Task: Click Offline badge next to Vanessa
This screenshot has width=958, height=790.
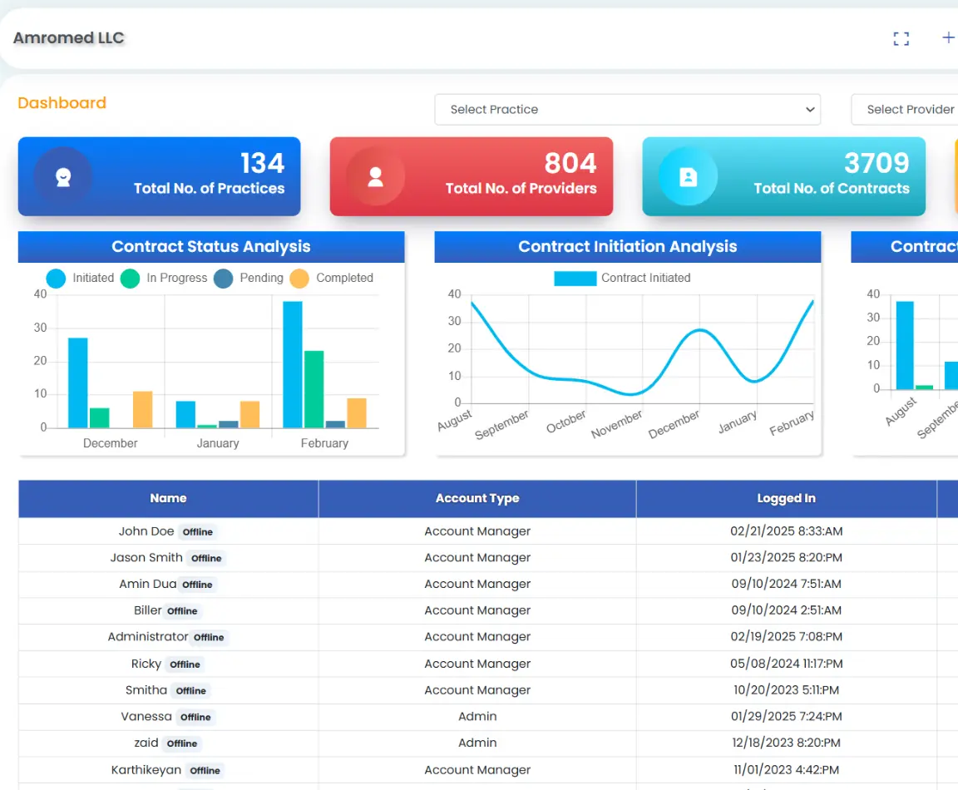Action: (x=195, y=718)
